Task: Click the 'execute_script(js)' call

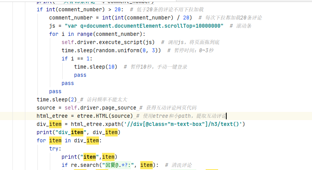Action: 127,42
